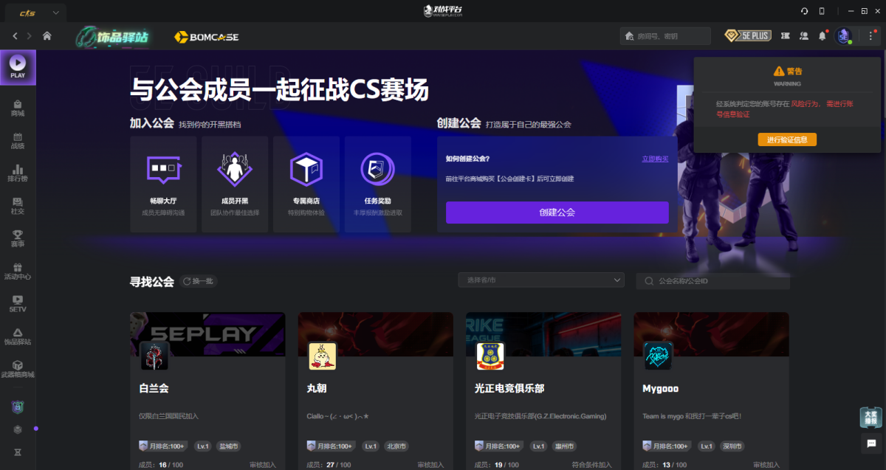Check notifications via the bell icon
Screen dimensions: 886x470
pyautogui.click(x=822, y=35)
